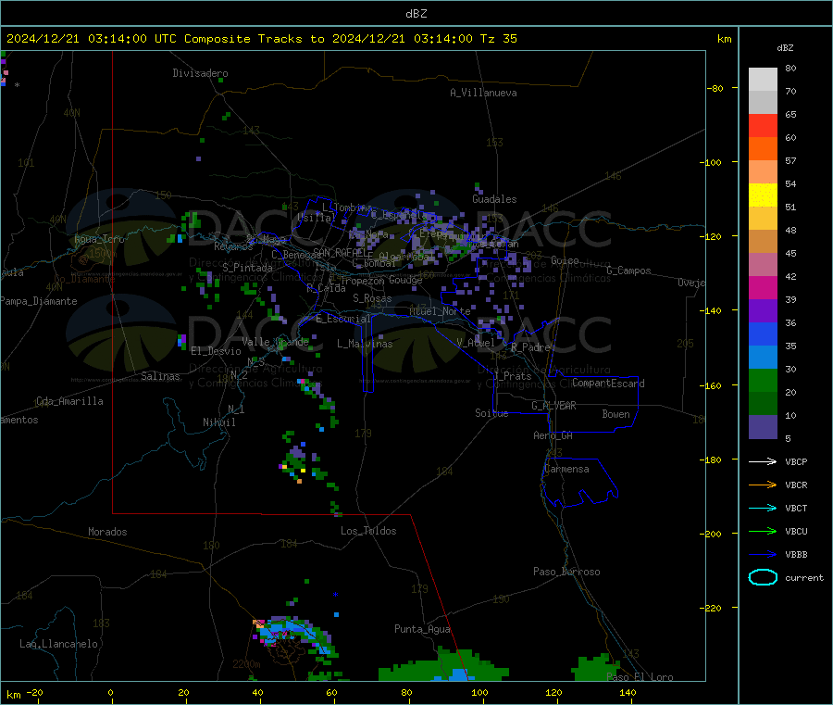Click the Paso_Barroso map label
This screenshot has height=705, width=833.
pos(566,573)
